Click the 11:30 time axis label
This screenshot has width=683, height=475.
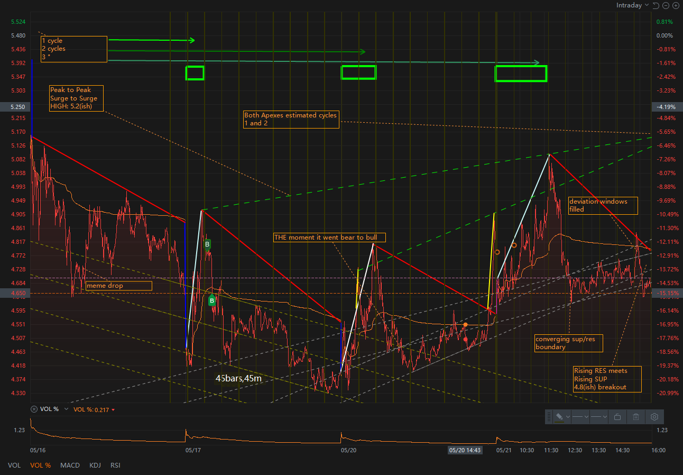click(x=551, y=450)
